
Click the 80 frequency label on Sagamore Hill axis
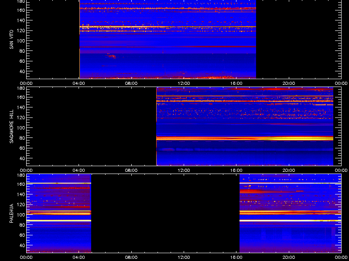[22, 138]
